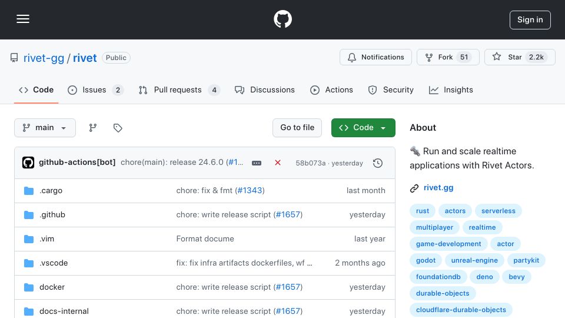Select the serverless topic tag

[x=498, y=211]
